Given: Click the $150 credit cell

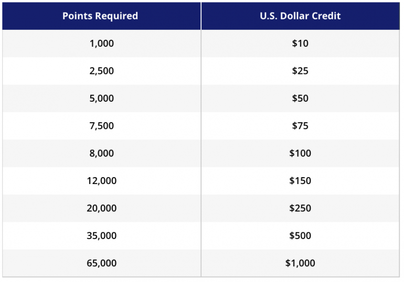Looking at the screenshot, I should click(x=300, y=181).
